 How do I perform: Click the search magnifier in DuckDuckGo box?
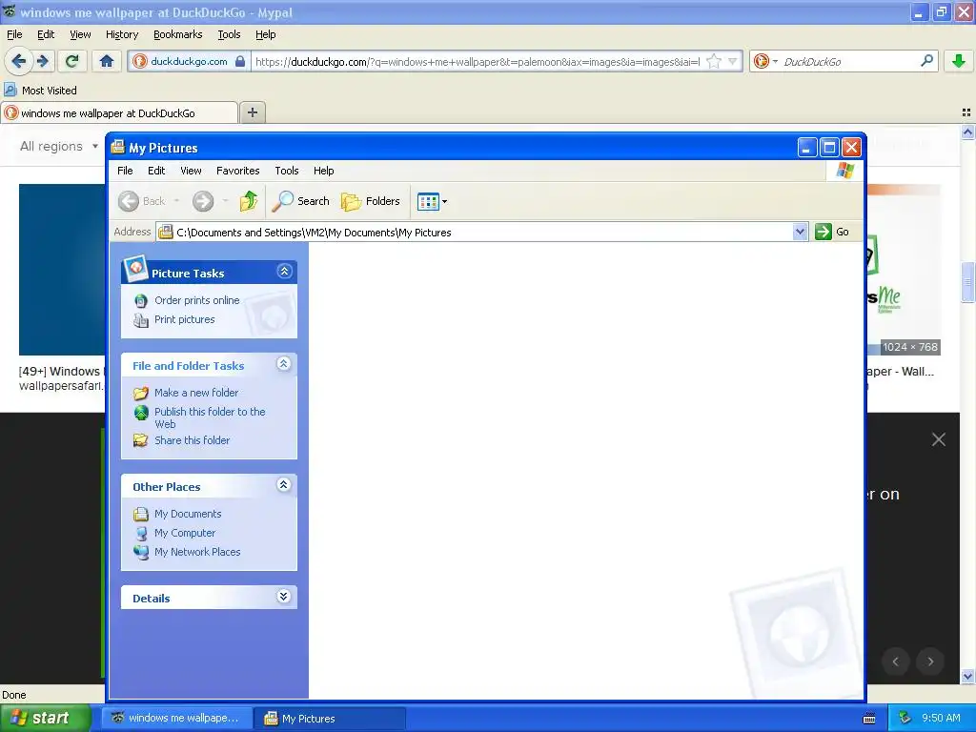[x=926, y=61]
